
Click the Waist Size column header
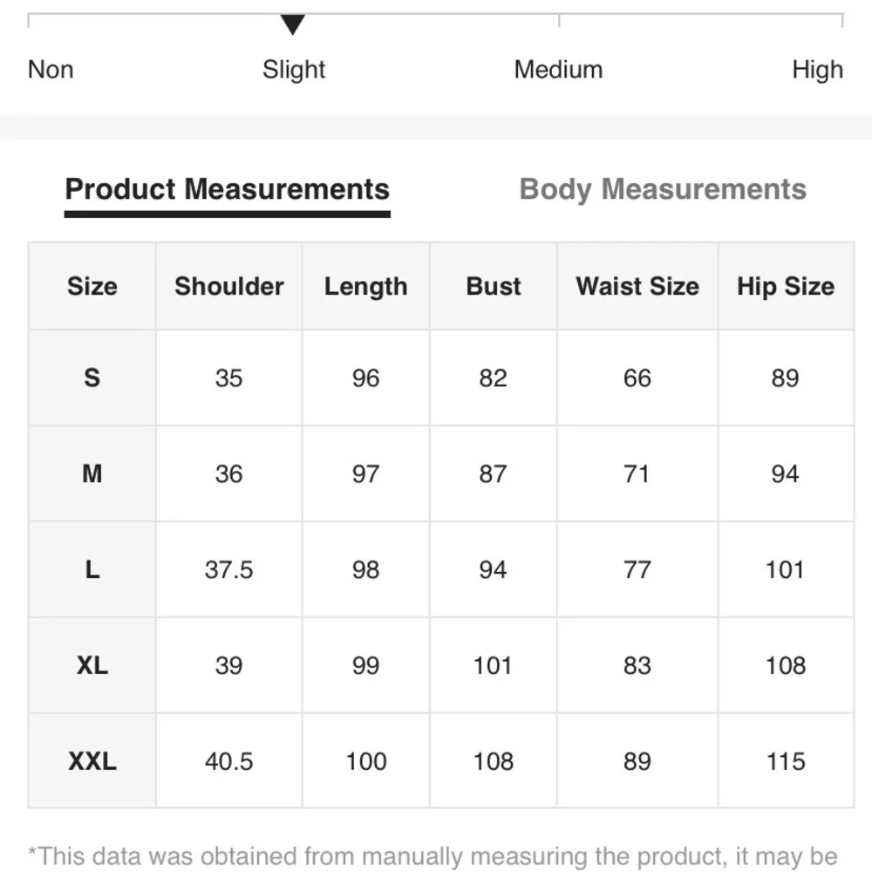pos(637,286)
